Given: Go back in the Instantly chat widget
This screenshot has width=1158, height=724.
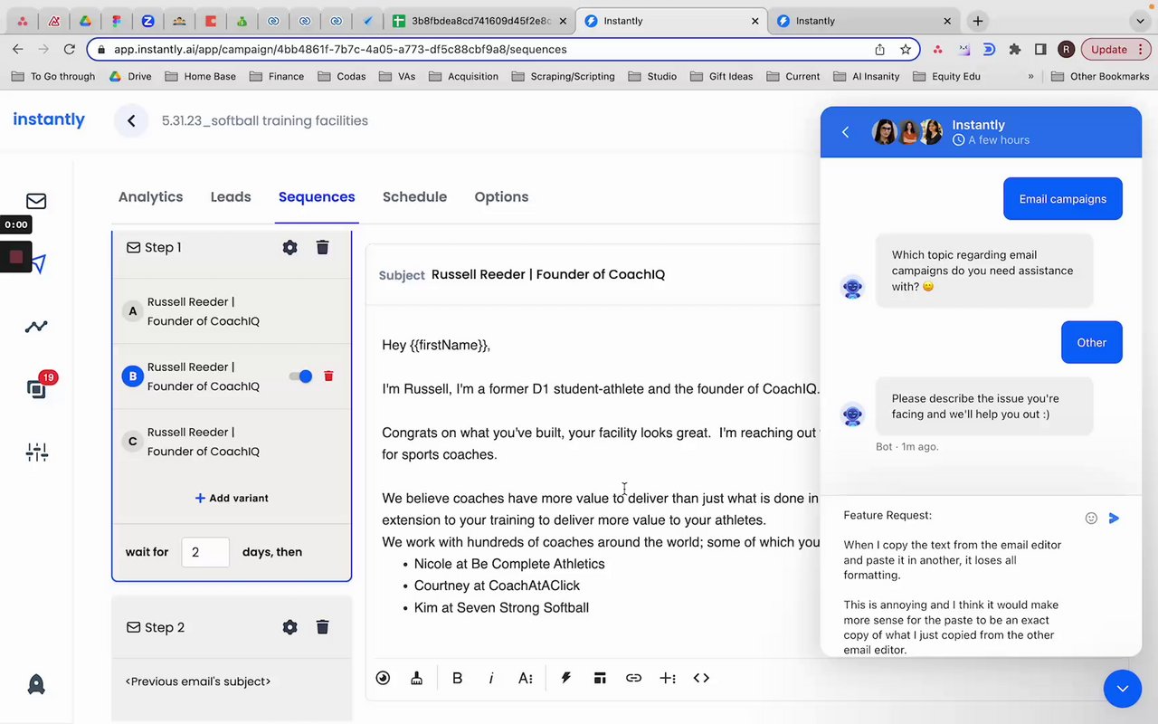Looking at the screenshot, I should coord(846,132).
